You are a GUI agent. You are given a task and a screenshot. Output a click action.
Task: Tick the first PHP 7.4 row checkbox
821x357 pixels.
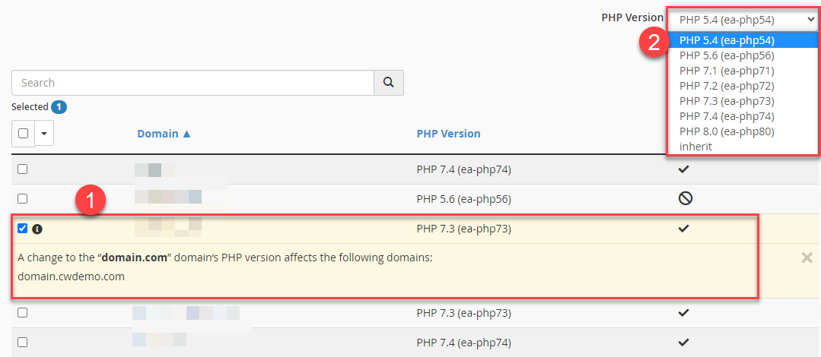pos(23,169)
